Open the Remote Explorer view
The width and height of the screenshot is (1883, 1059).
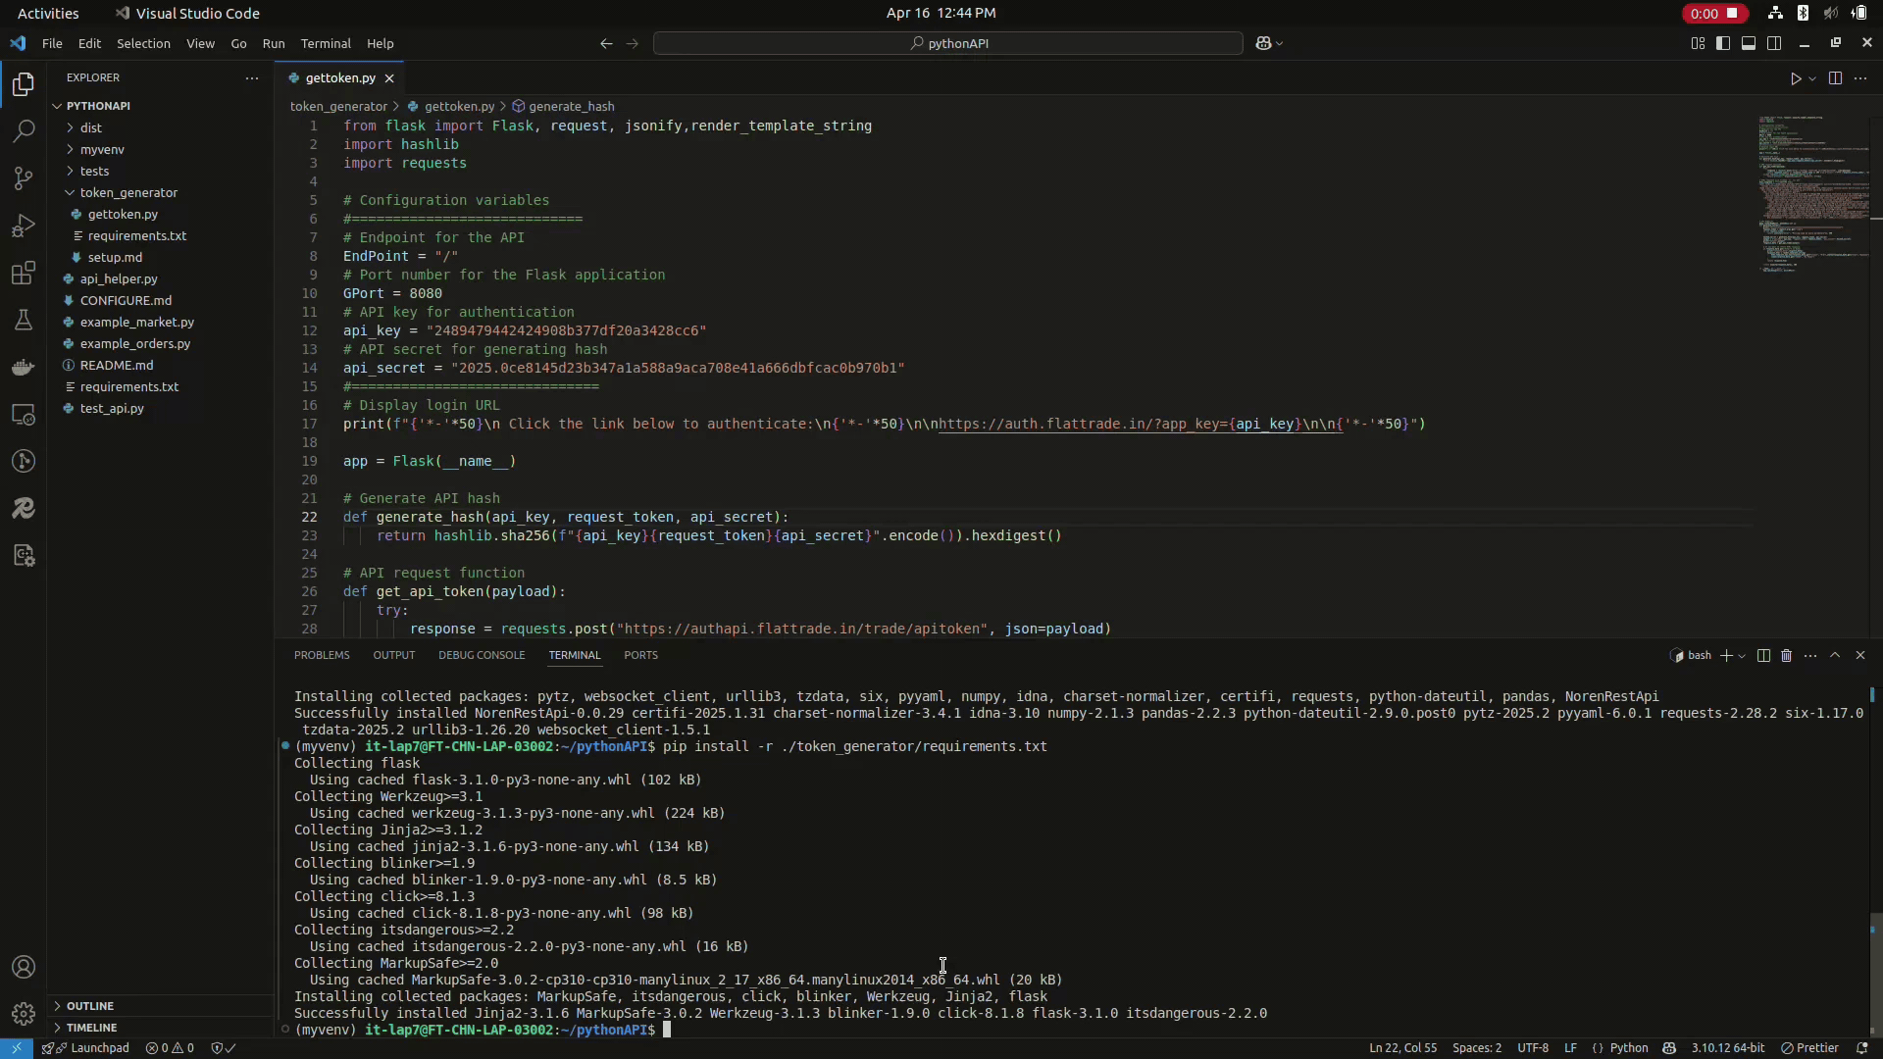point(24,415)
